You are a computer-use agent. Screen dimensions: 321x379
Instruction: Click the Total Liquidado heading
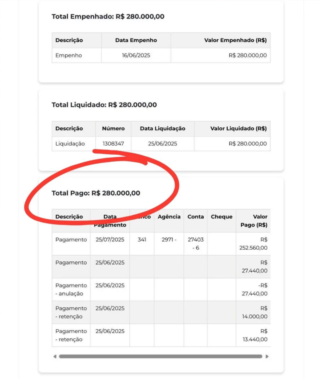coord(104,105)
